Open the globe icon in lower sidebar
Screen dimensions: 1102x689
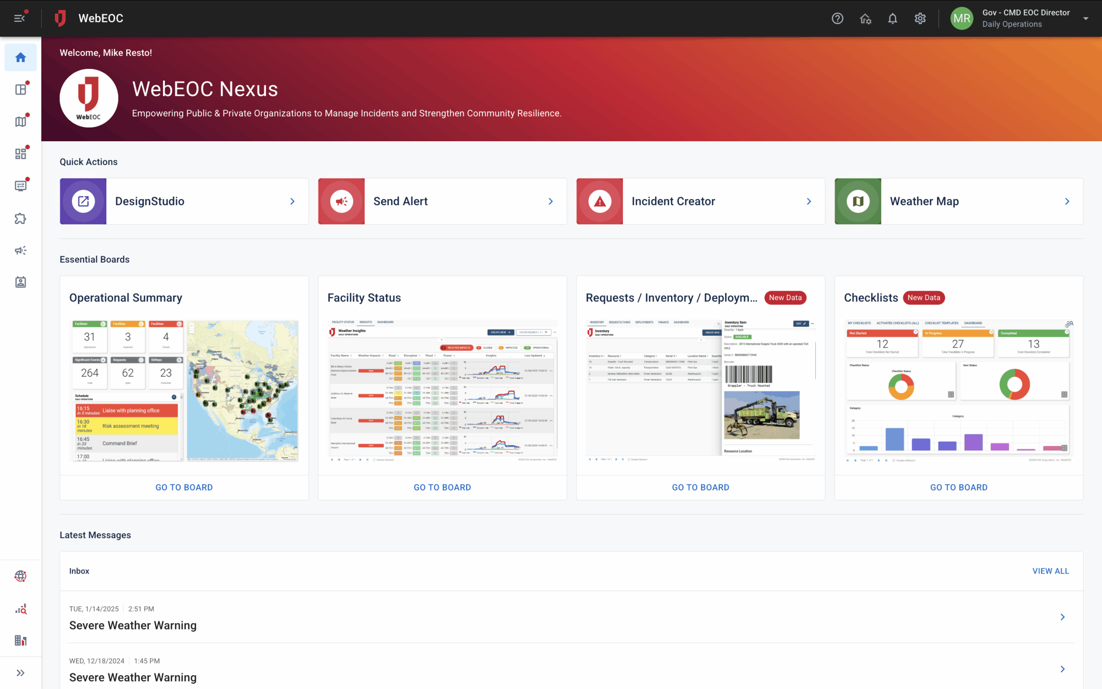pos(21,576)
